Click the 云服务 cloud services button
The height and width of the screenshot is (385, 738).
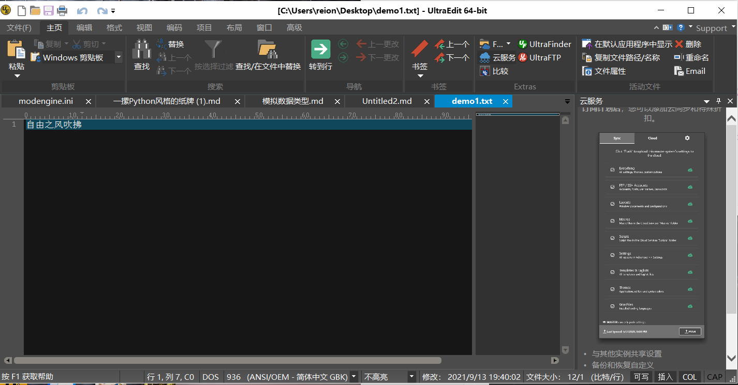pos(497,57)
